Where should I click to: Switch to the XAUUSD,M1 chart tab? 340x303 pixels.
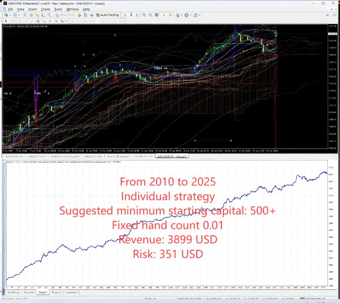93,156
